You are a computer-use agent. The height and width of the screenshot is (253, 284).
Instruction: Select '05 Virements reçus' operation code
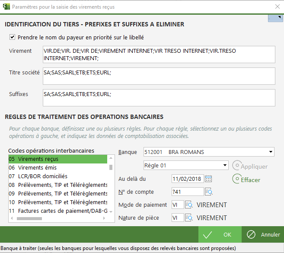[57, 159]
